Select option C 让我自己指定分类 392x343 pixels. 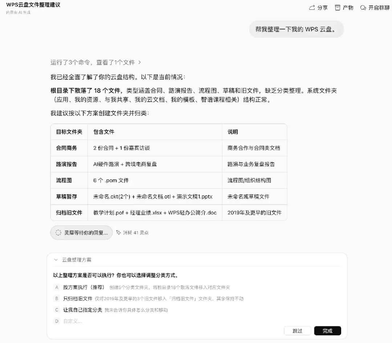pos(110,310)
